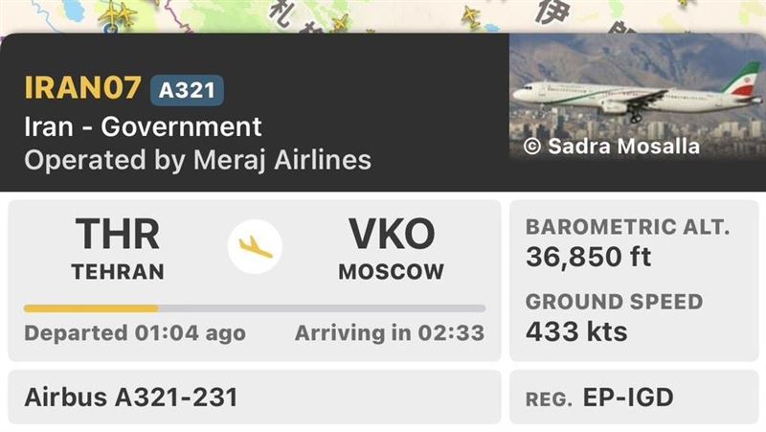766x432 pixels.
Task: Click the Iran - Government airline name
Action: [143, 126]
